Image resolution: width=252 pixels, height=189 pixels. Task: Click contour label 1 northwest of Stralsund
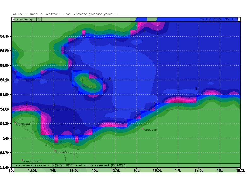(27, 105)
